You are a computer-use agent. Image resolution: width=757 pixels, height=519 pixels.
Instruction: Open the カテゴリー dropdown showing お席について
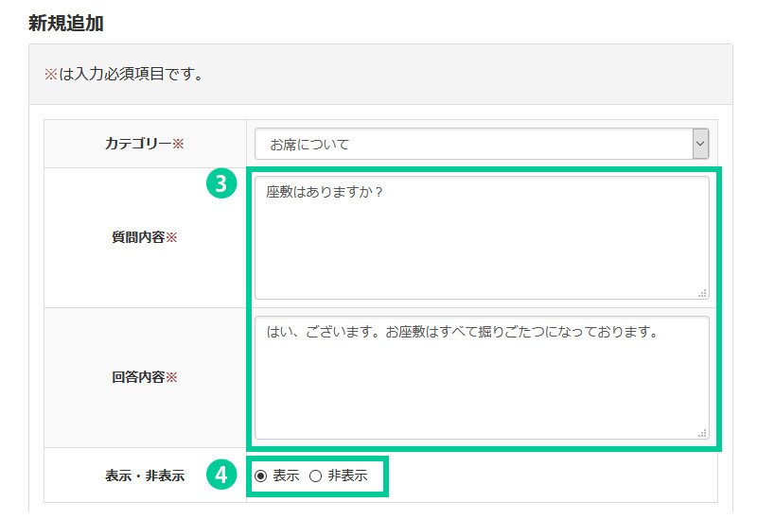pos(473,145)
